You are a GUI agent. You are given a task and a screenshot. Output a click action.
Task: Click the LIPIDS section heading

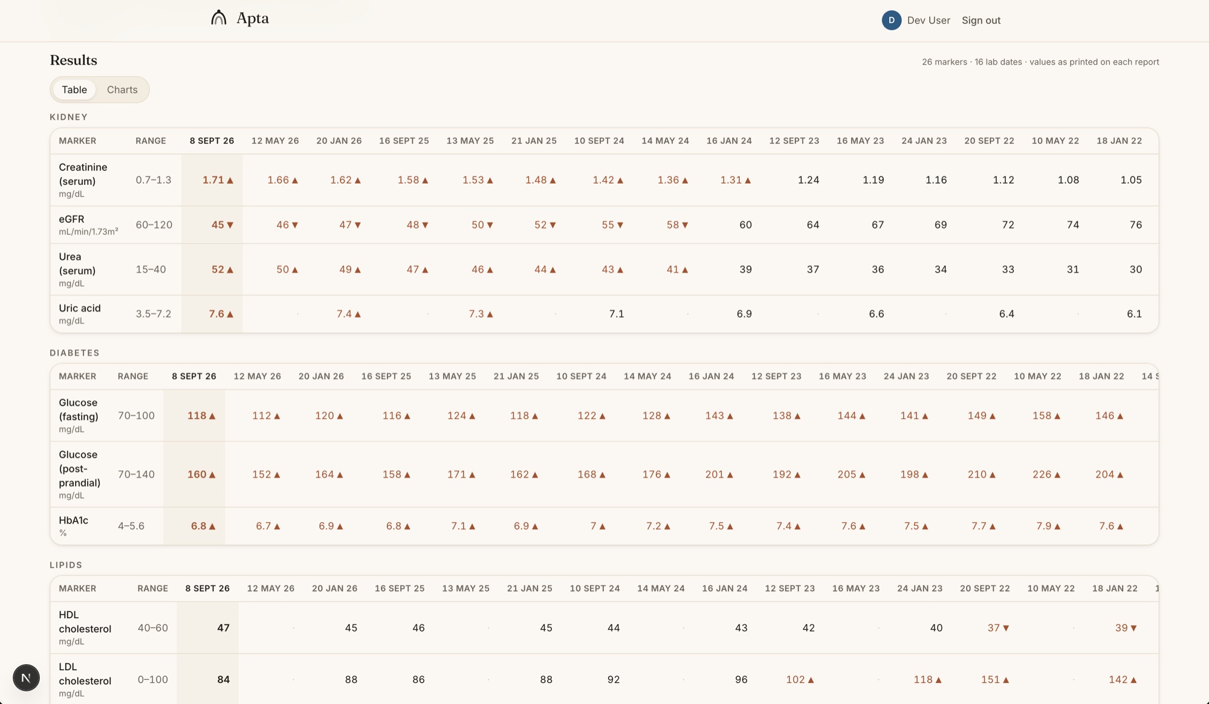click(x=66, y=565)
